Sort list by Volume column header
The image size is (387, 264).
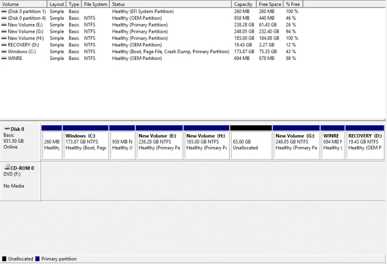[x=23, y=4]
